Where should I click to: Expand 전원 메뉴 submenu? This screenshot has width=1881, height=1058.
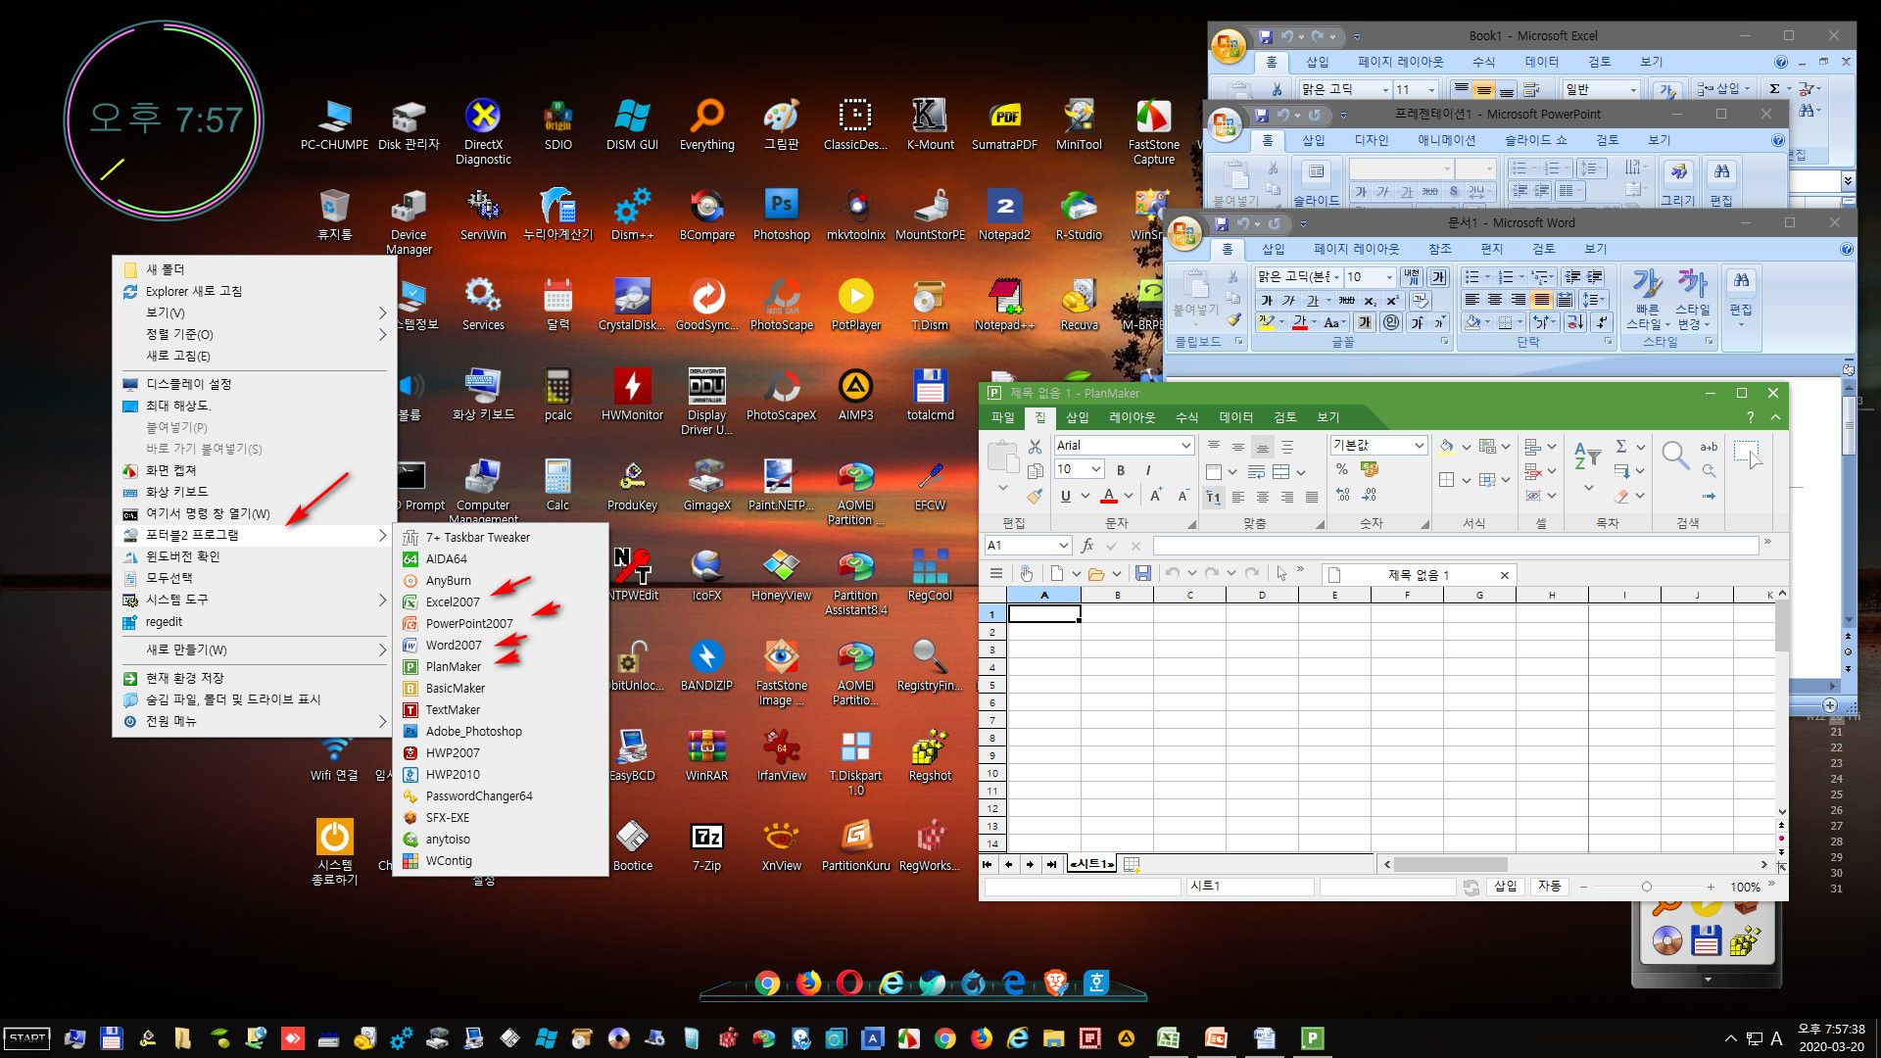(x=255, y=721)
